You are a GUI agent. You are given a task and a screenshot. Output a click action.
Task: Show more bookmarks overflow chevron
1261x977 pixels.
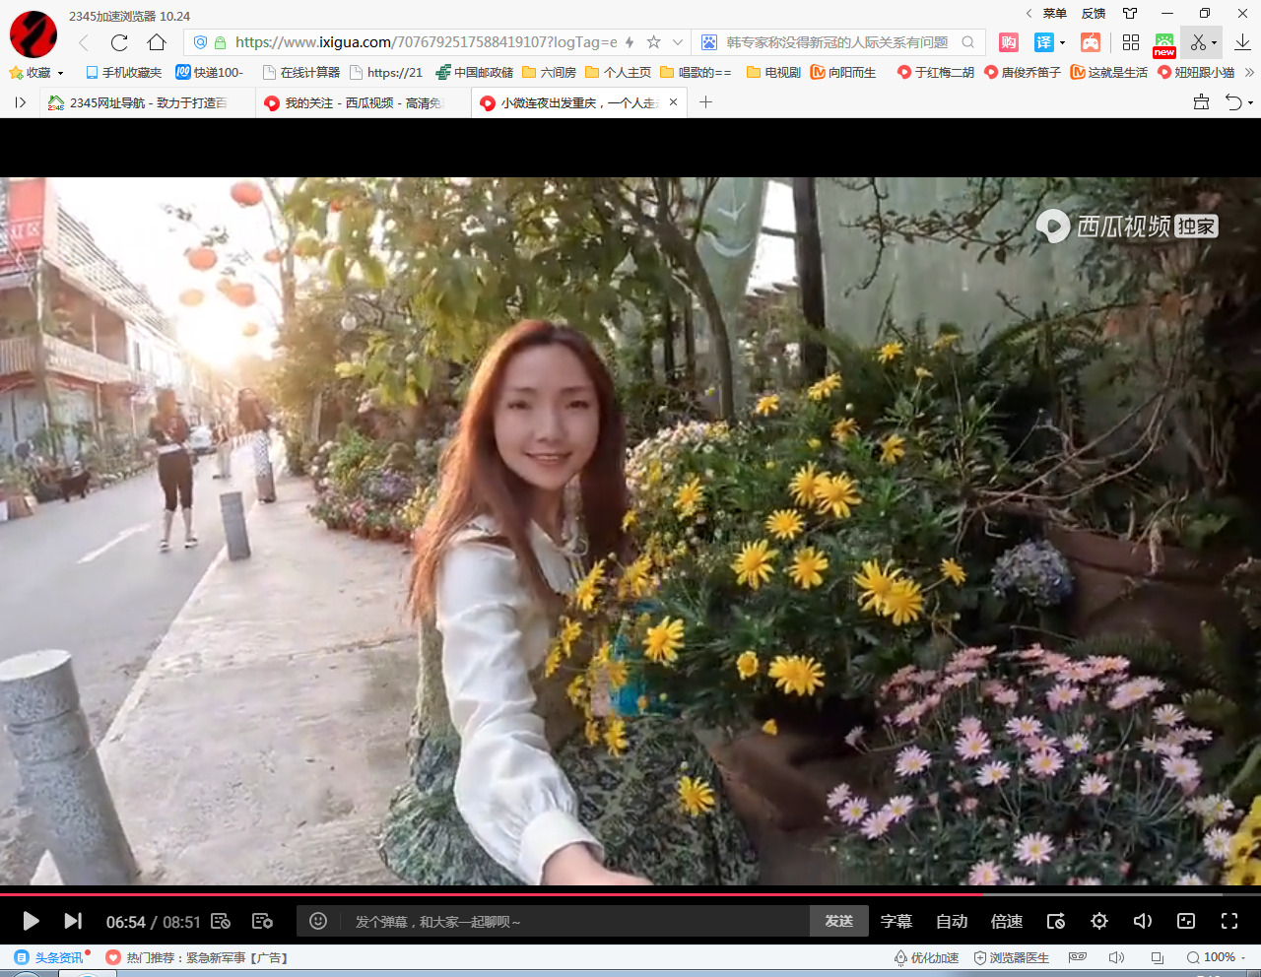tap(1249, 73)
